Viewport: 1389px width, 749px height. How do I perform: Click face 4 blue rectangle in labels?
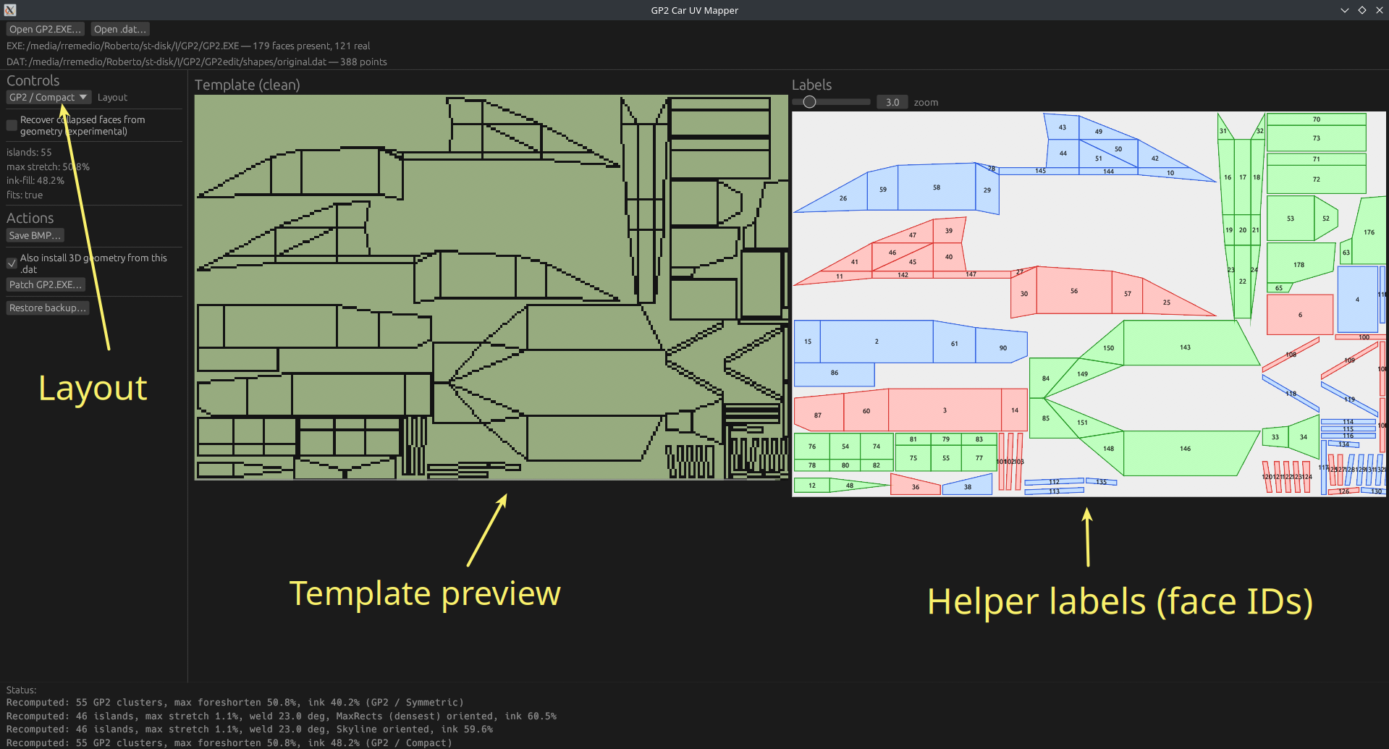(x=1357, y=300)
